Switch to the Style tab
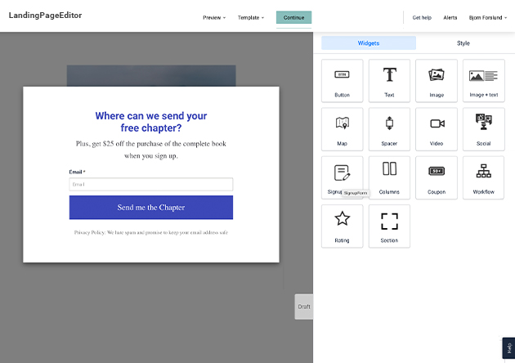The image size is (515, 363). tap(463, 43)
